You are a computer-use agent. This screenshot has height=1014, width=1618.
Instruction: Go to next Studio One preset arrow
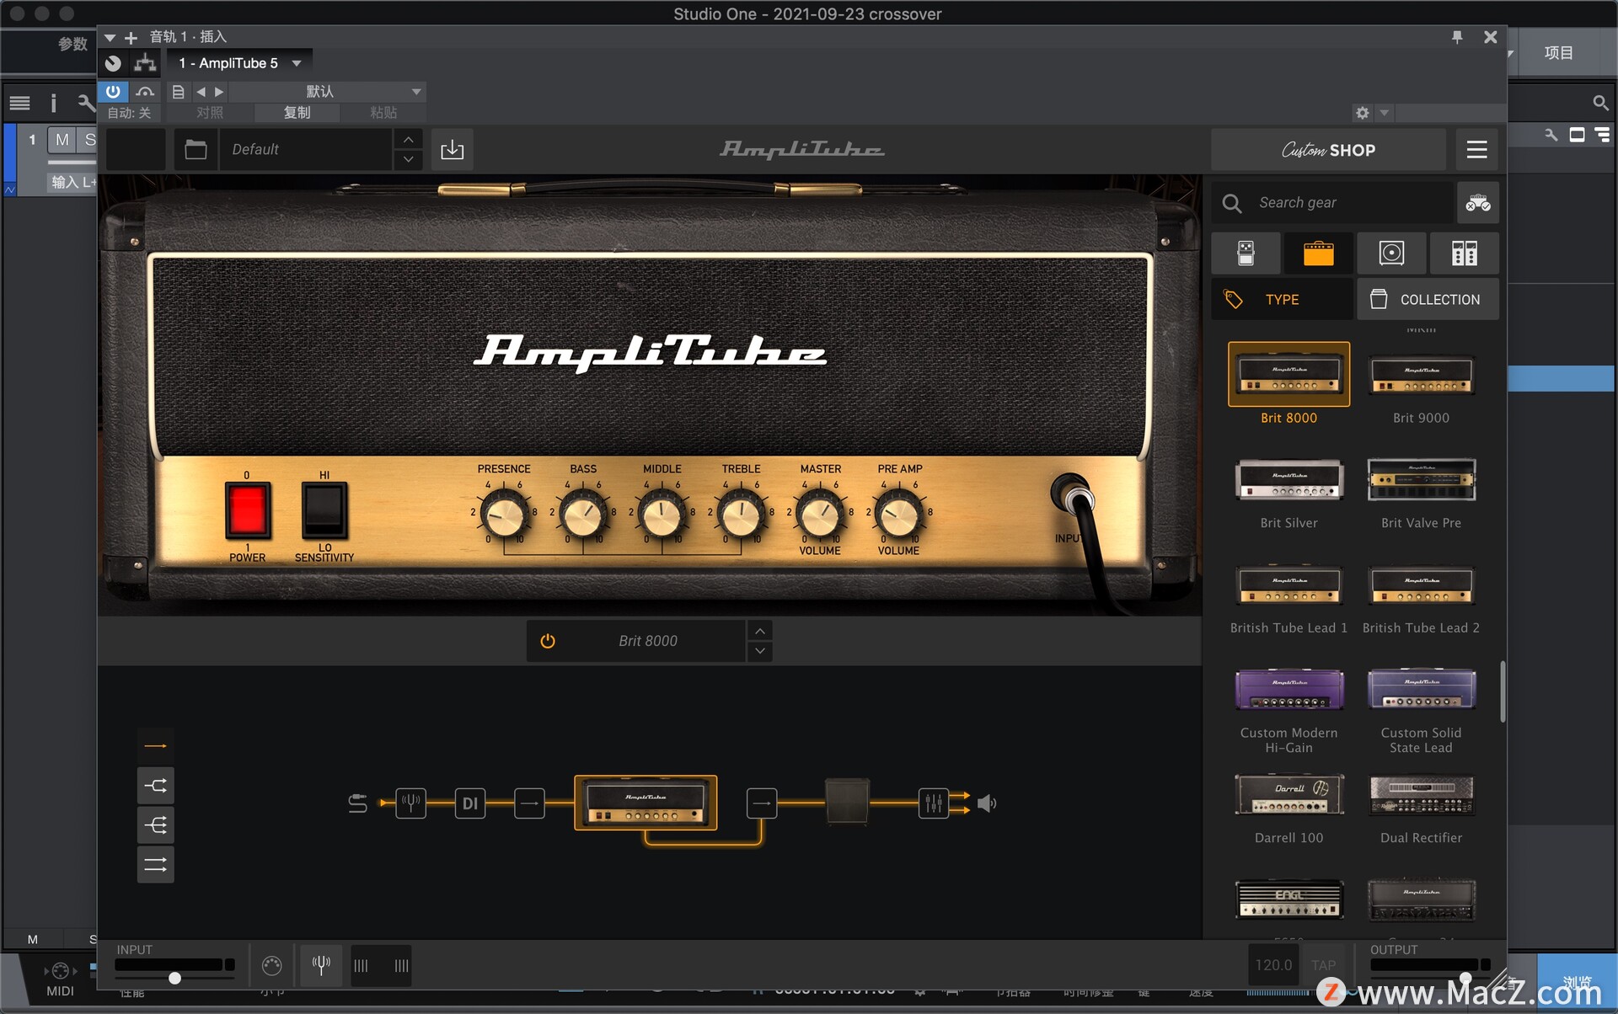tap(219, 92)
